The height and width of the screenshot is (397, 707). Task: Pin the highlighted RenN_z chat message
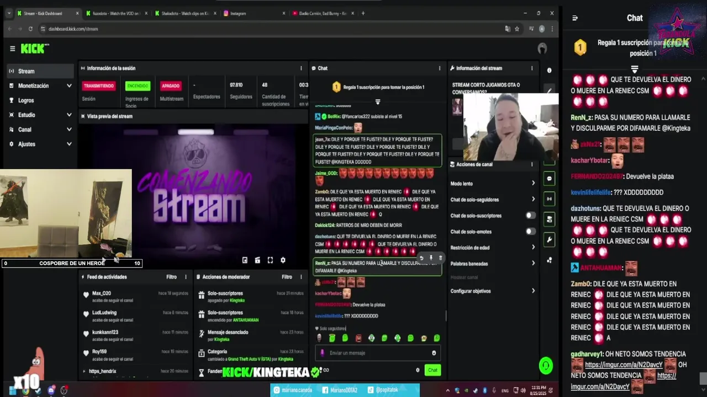click(x=431, y=258)
